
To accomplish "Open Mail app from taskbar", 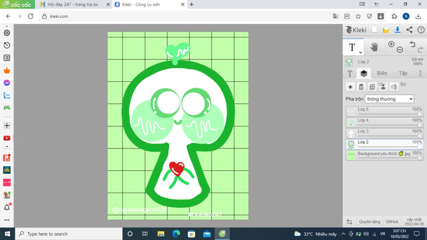I will (207, 234).
